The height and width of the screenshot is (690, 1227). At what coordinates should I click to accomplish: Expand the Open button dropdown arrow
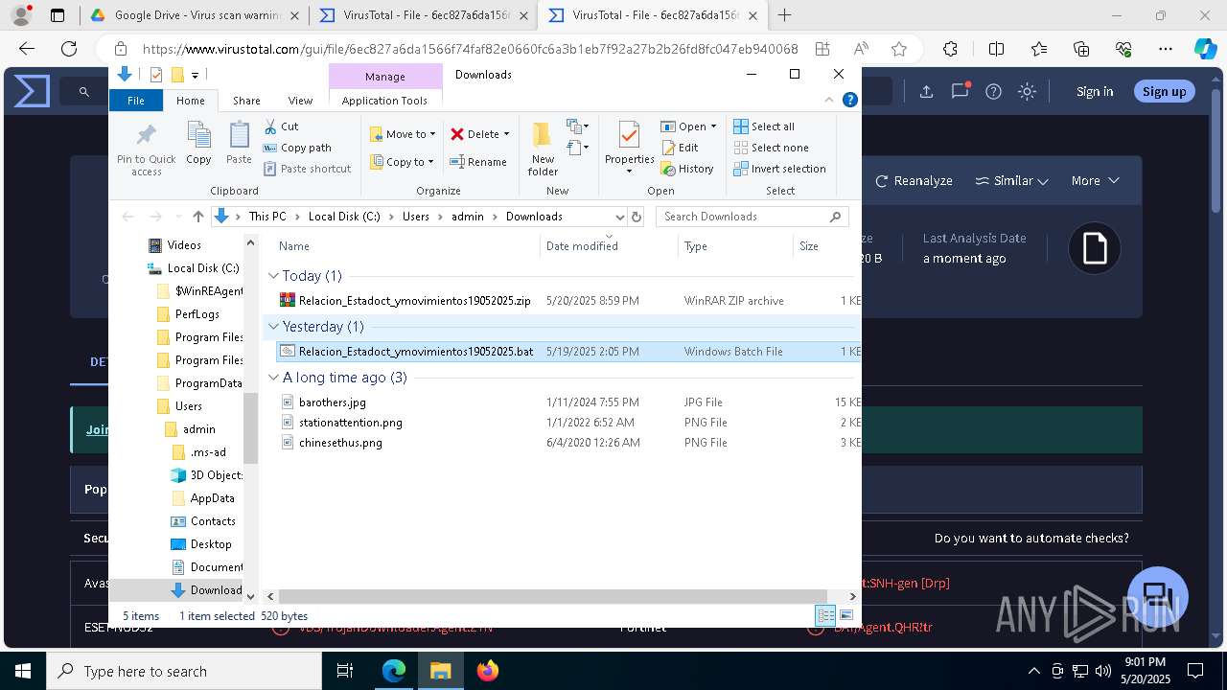[713, 126]
